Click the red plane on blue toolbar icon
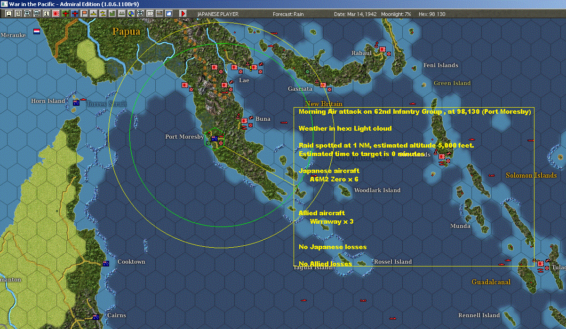Screen dimensions: 566x329 click(x=75, y=14)
